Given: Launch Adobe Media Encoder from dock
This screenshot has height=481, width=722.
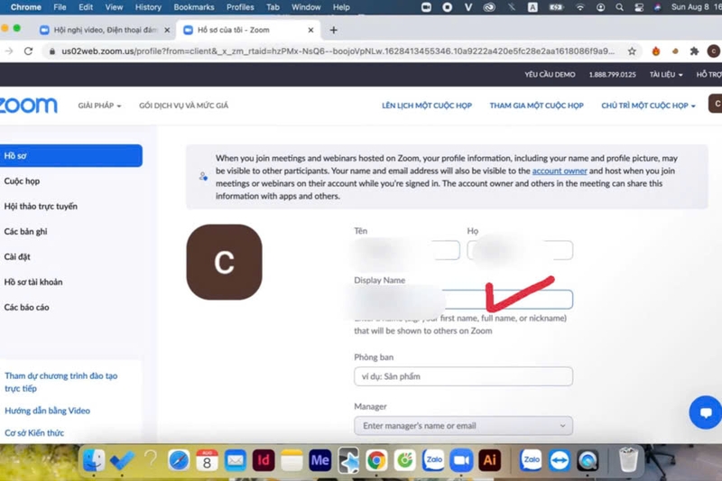Looking at the screenshot, I should pos(320,460).
